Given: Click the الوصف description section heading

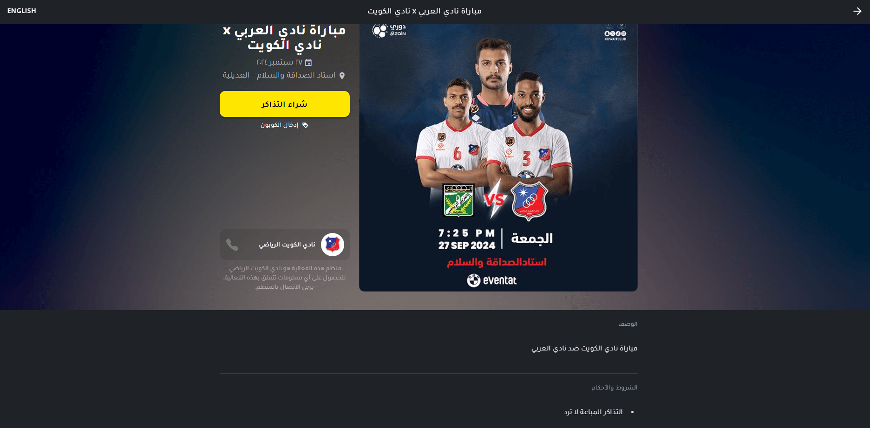Looking at the screenshot, I should click(x=628, y=324).
